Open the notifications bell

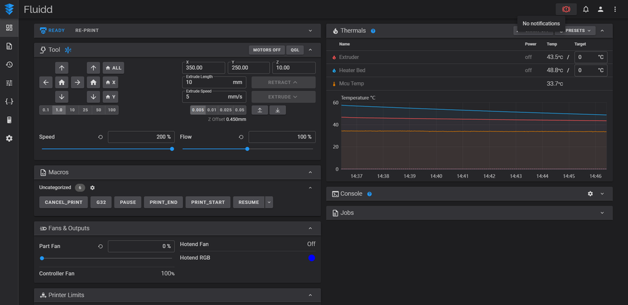(586, 9)
